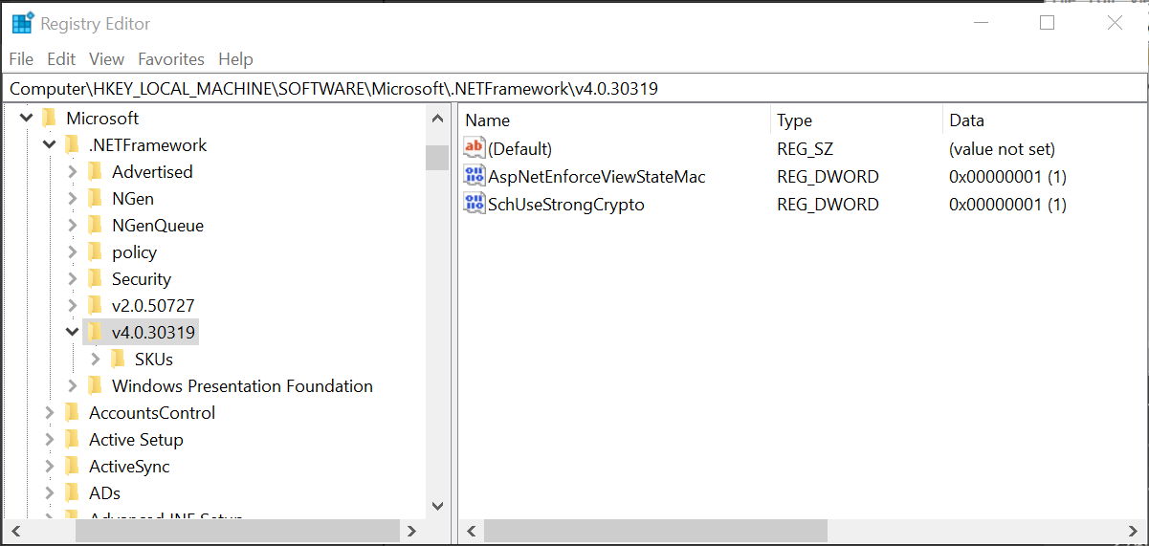Click the Security folder icon
The image size is (1149, 546).
pyautogui.click(x=96, y=279)
